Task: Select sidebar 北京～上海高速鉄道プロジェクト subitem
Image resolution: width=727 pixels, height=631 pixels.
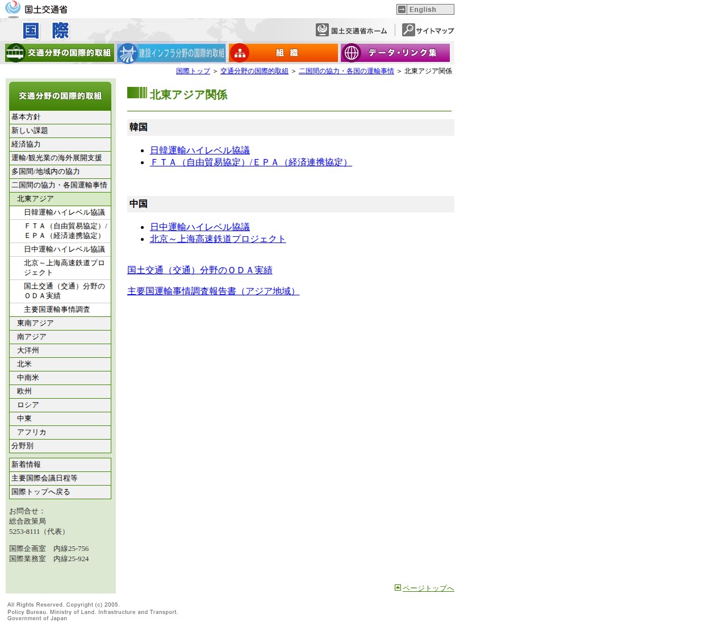Action: pyautogui.click(x=60, y=268)
